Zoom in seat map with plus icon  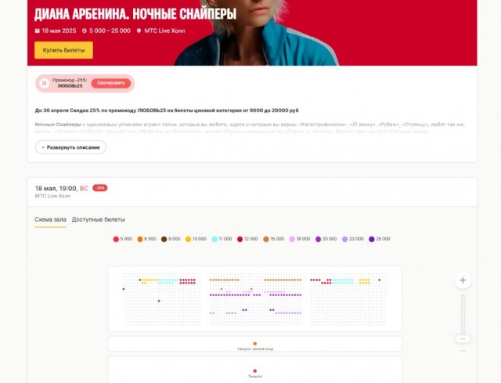(463, 280)
